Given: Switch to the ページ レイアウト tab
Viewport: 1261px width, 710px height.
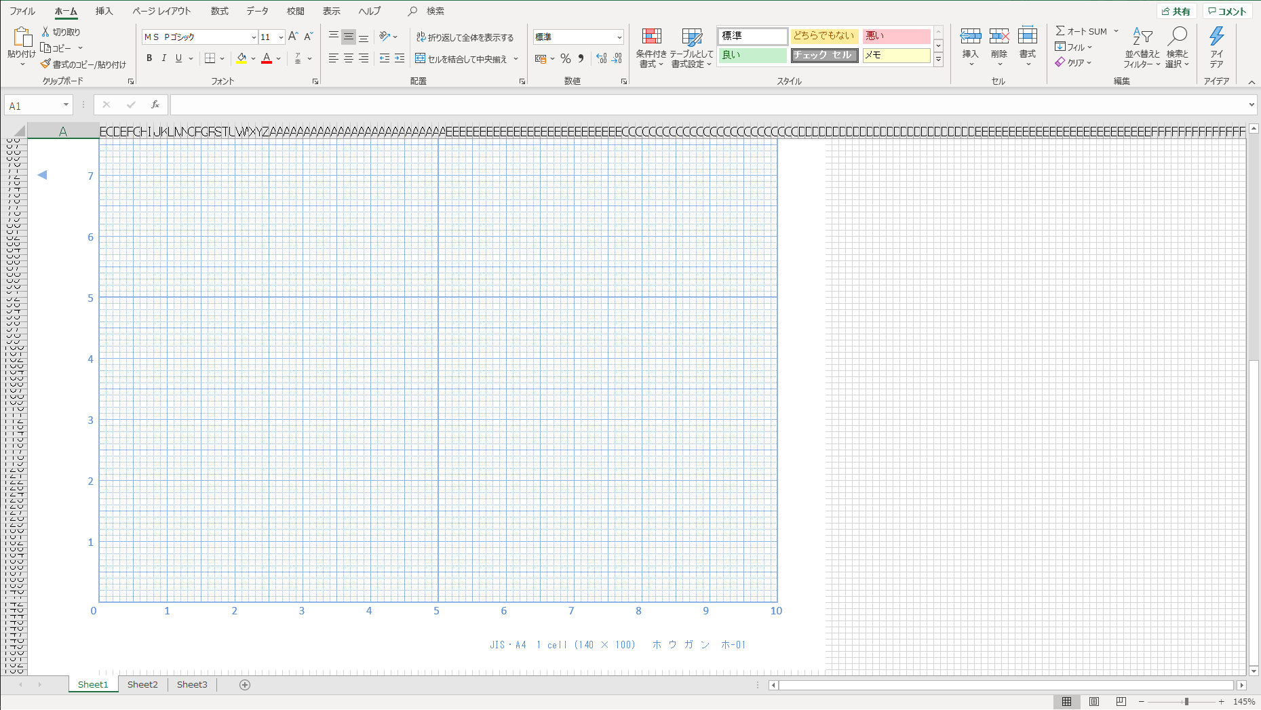Looking at the screenshot, I should tap(161, 11).
